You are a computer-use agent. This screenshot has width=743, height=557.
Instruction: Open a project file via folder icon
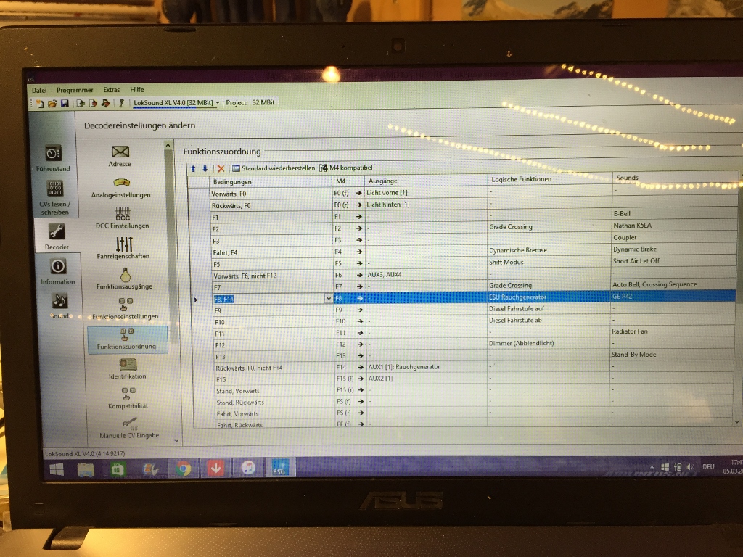52,104
